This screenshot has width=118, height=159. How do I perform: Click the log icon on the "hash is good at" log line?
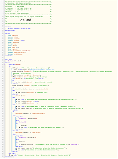[x=17, y=107]
